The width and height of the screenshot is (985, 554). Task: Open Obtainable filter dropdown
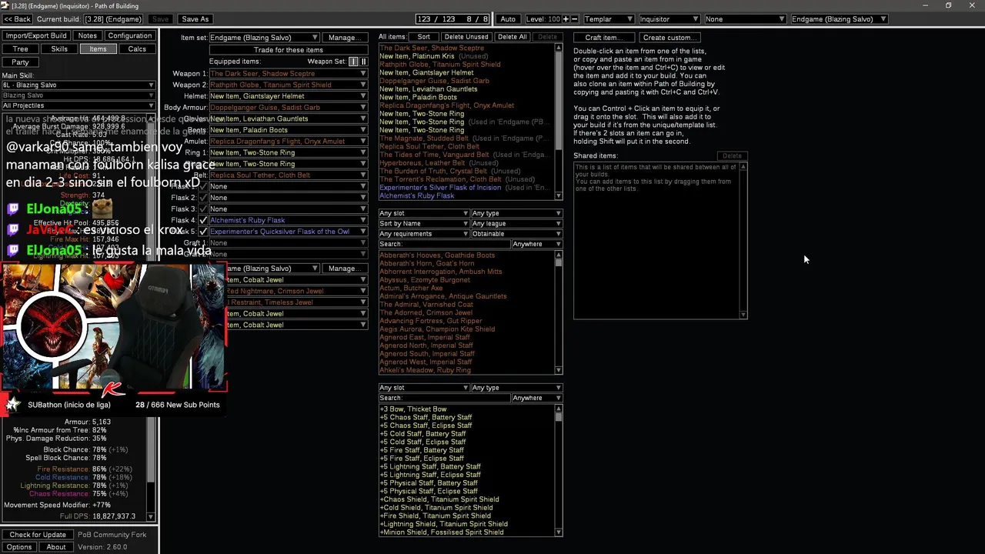[x=516, y=234]
